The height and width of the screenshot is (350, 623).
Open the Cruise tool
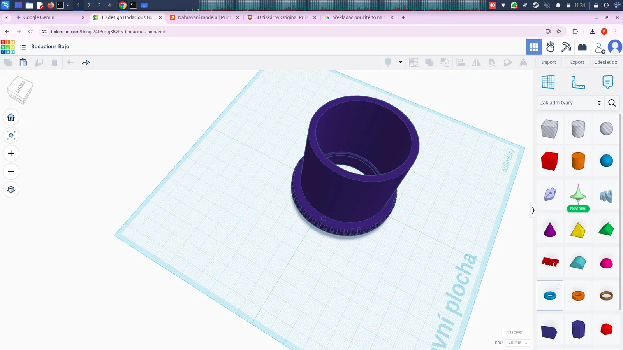pos(492,63)
